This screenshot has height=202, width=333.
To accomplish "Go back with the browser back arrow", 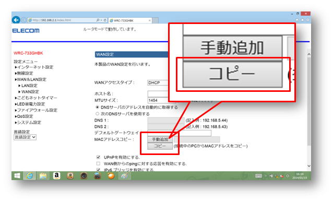I will (16, 20).
